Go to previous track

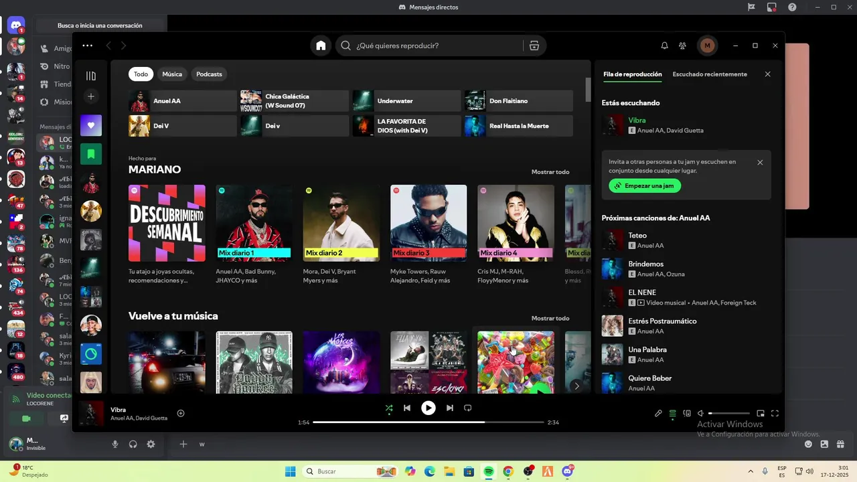pyautogui.click(x=407, y=408)
